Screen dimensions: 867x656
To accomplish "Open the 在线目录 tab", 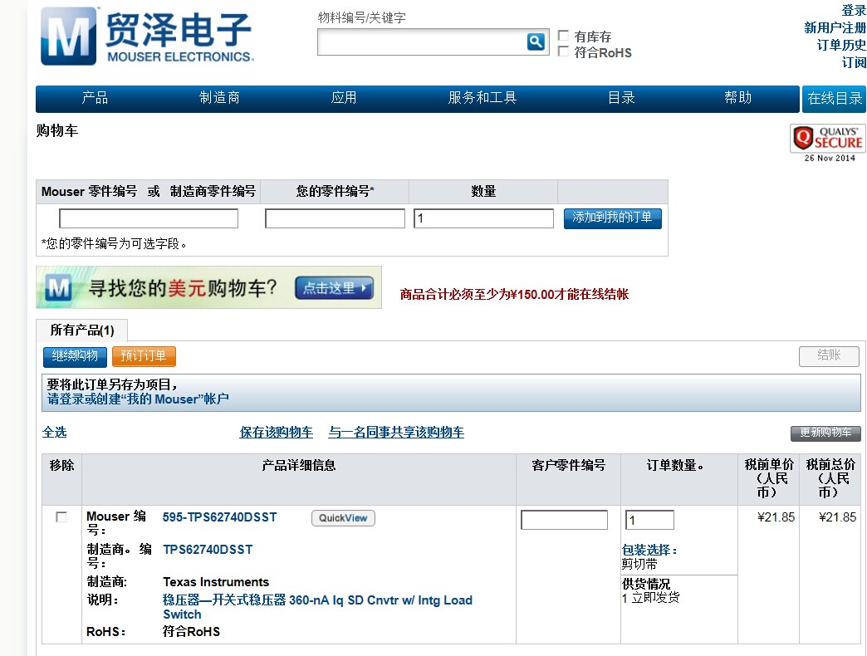I will point(834,99).
